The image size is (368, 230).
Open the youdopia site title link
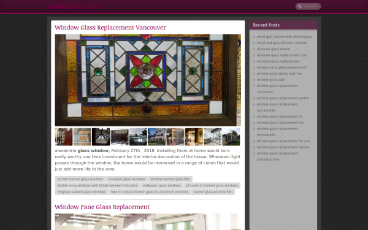(74, 6)
